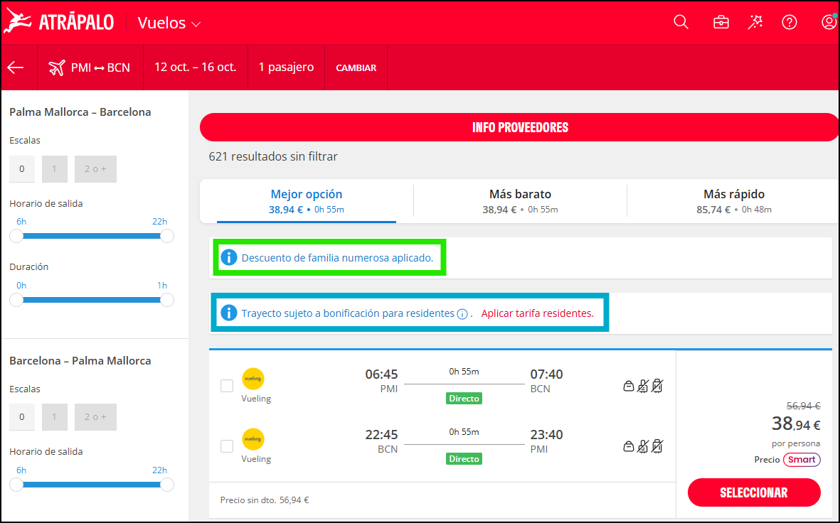Click personal bag icon on 22:45 flight
Image resolution: width=840 pixels, height=523 pixels.
[628, 446]
